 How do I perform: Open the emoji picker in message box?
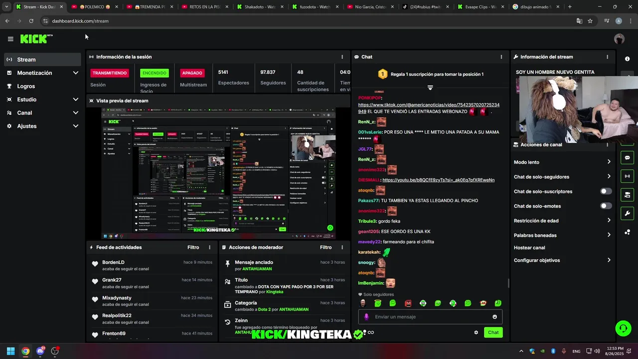494,317
